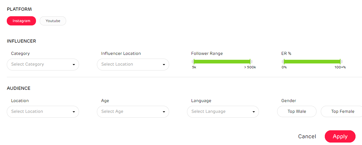Click the Category dropdown arrow icon
362x145 pixels.
tap(74, 65)
